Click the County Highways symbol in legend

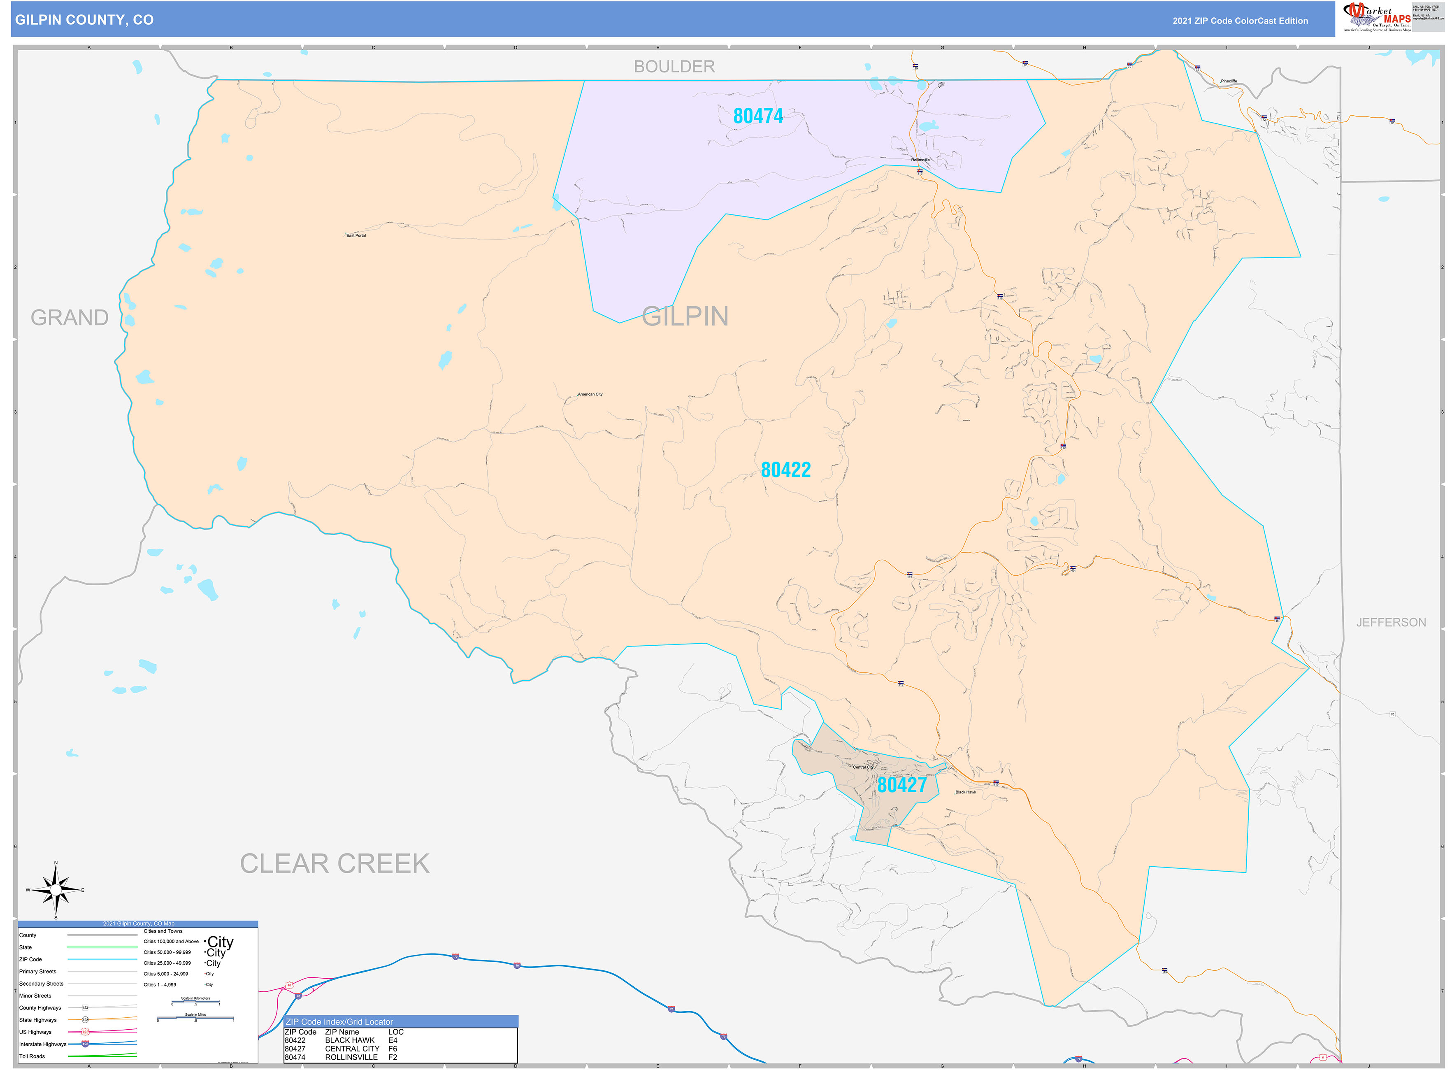pyautogui.click(x=86, y=1008)
